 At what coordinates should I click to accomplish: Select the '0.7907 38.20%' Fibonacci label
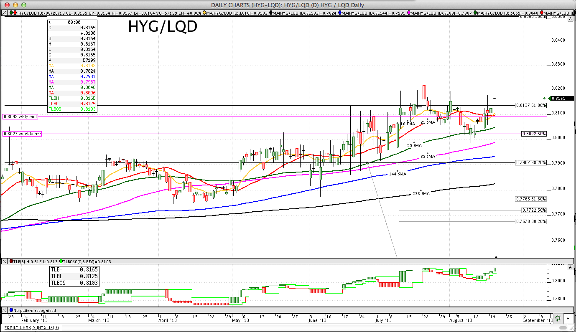531,162
